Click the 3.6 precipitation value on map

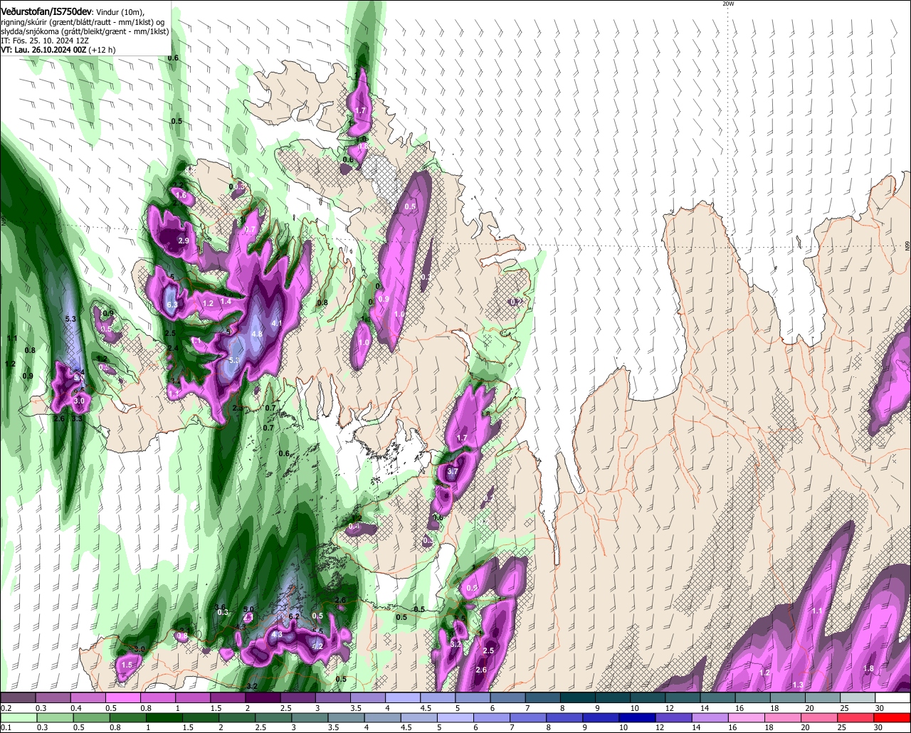pos(220,607)
